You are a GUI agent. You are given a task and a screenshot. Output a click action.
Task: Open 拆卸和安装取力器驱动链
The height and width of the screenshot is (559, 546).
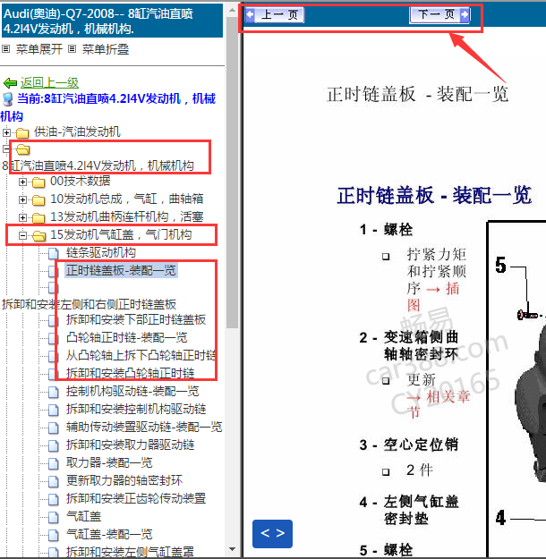pos(131,445)
